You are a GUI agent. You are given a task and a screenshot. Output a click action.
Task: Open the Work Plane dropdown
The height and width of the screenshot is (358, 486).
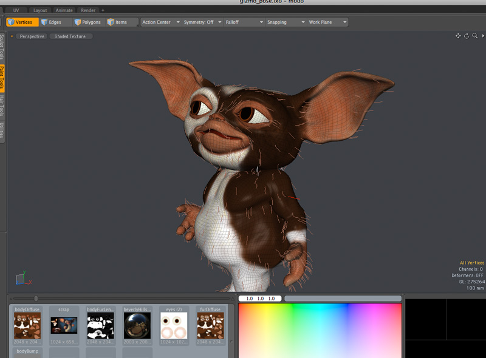pyautogui.click(x=327, y=22)
